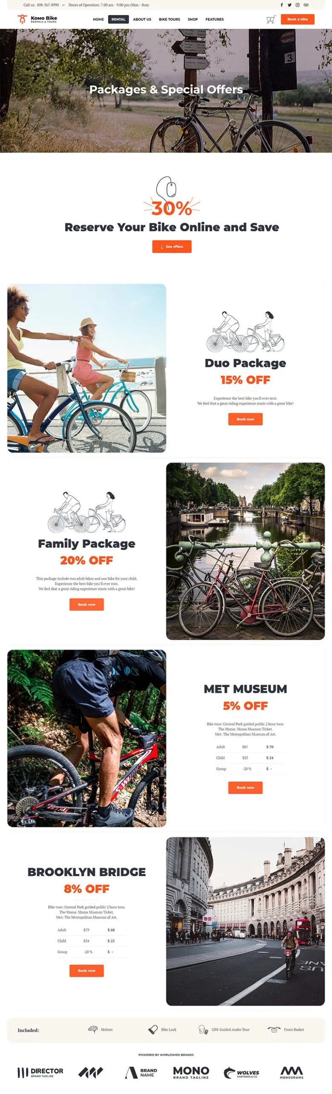Image resolution: width=332 pixels, height=1094 pixels.
Task: Open the Features menu item
Action: click(x=214, y=19)
